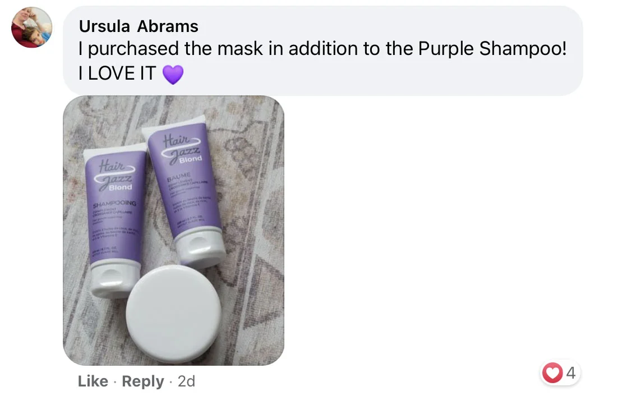Like Ursula's comment
The image size is (636, 396).
93,381
